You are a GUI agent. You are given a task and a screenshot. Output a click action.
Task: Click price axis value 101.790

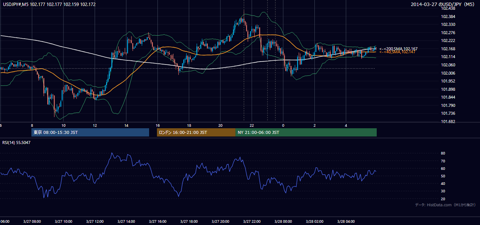(448, 105)
